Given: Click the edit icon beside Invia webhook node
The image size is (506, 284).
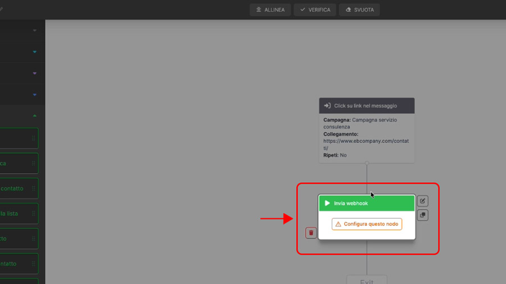Looking at the screenshot, I should point(422,201).
